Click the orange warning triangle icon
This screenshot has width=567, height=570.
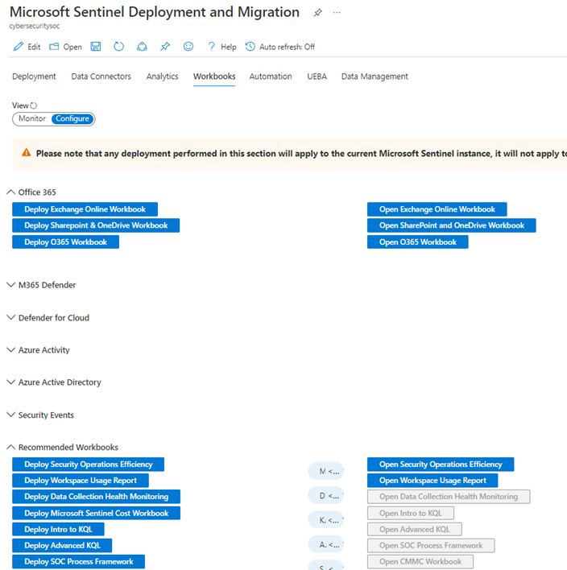27,153
